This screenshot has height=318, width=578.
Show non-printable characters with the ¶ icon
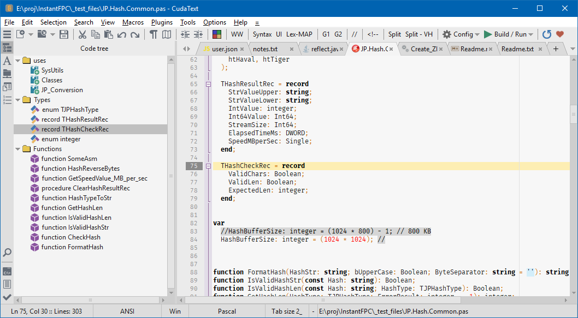point(154,34)
